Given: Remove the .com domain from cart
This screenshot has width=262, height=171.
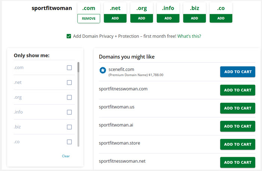Looking at the screenshot, I should [89, 18].
